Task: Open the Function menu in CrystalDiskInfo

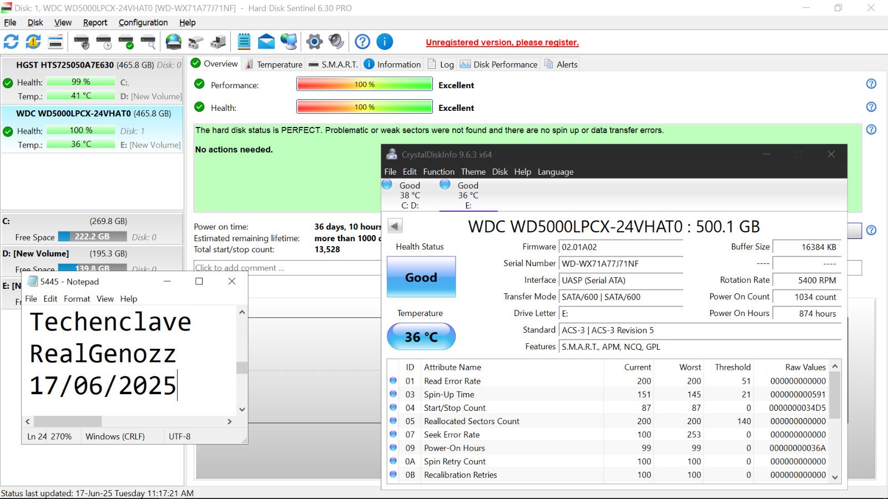Action: pos(438,172)
